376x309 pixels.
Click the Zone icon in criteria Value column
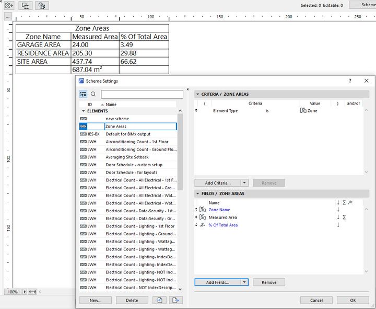point(303,111)
